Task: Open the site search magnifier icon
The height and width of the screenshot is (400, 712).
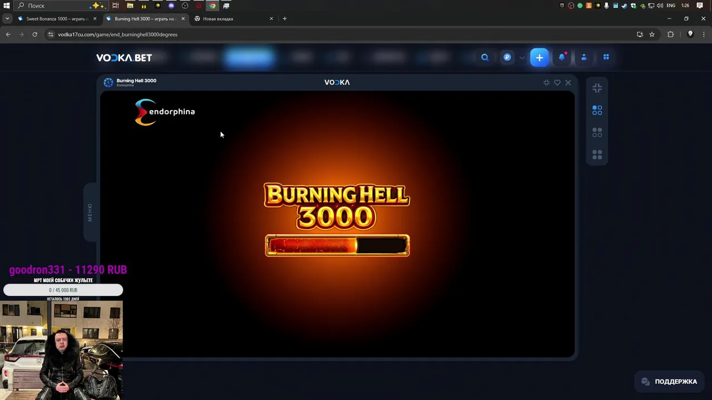Action: coord(485,57)
